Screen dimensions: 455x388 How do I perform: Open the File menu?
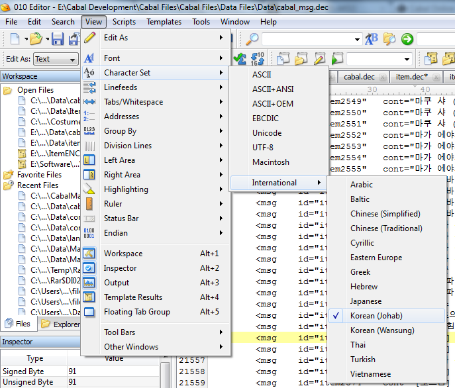click(11, 22)
